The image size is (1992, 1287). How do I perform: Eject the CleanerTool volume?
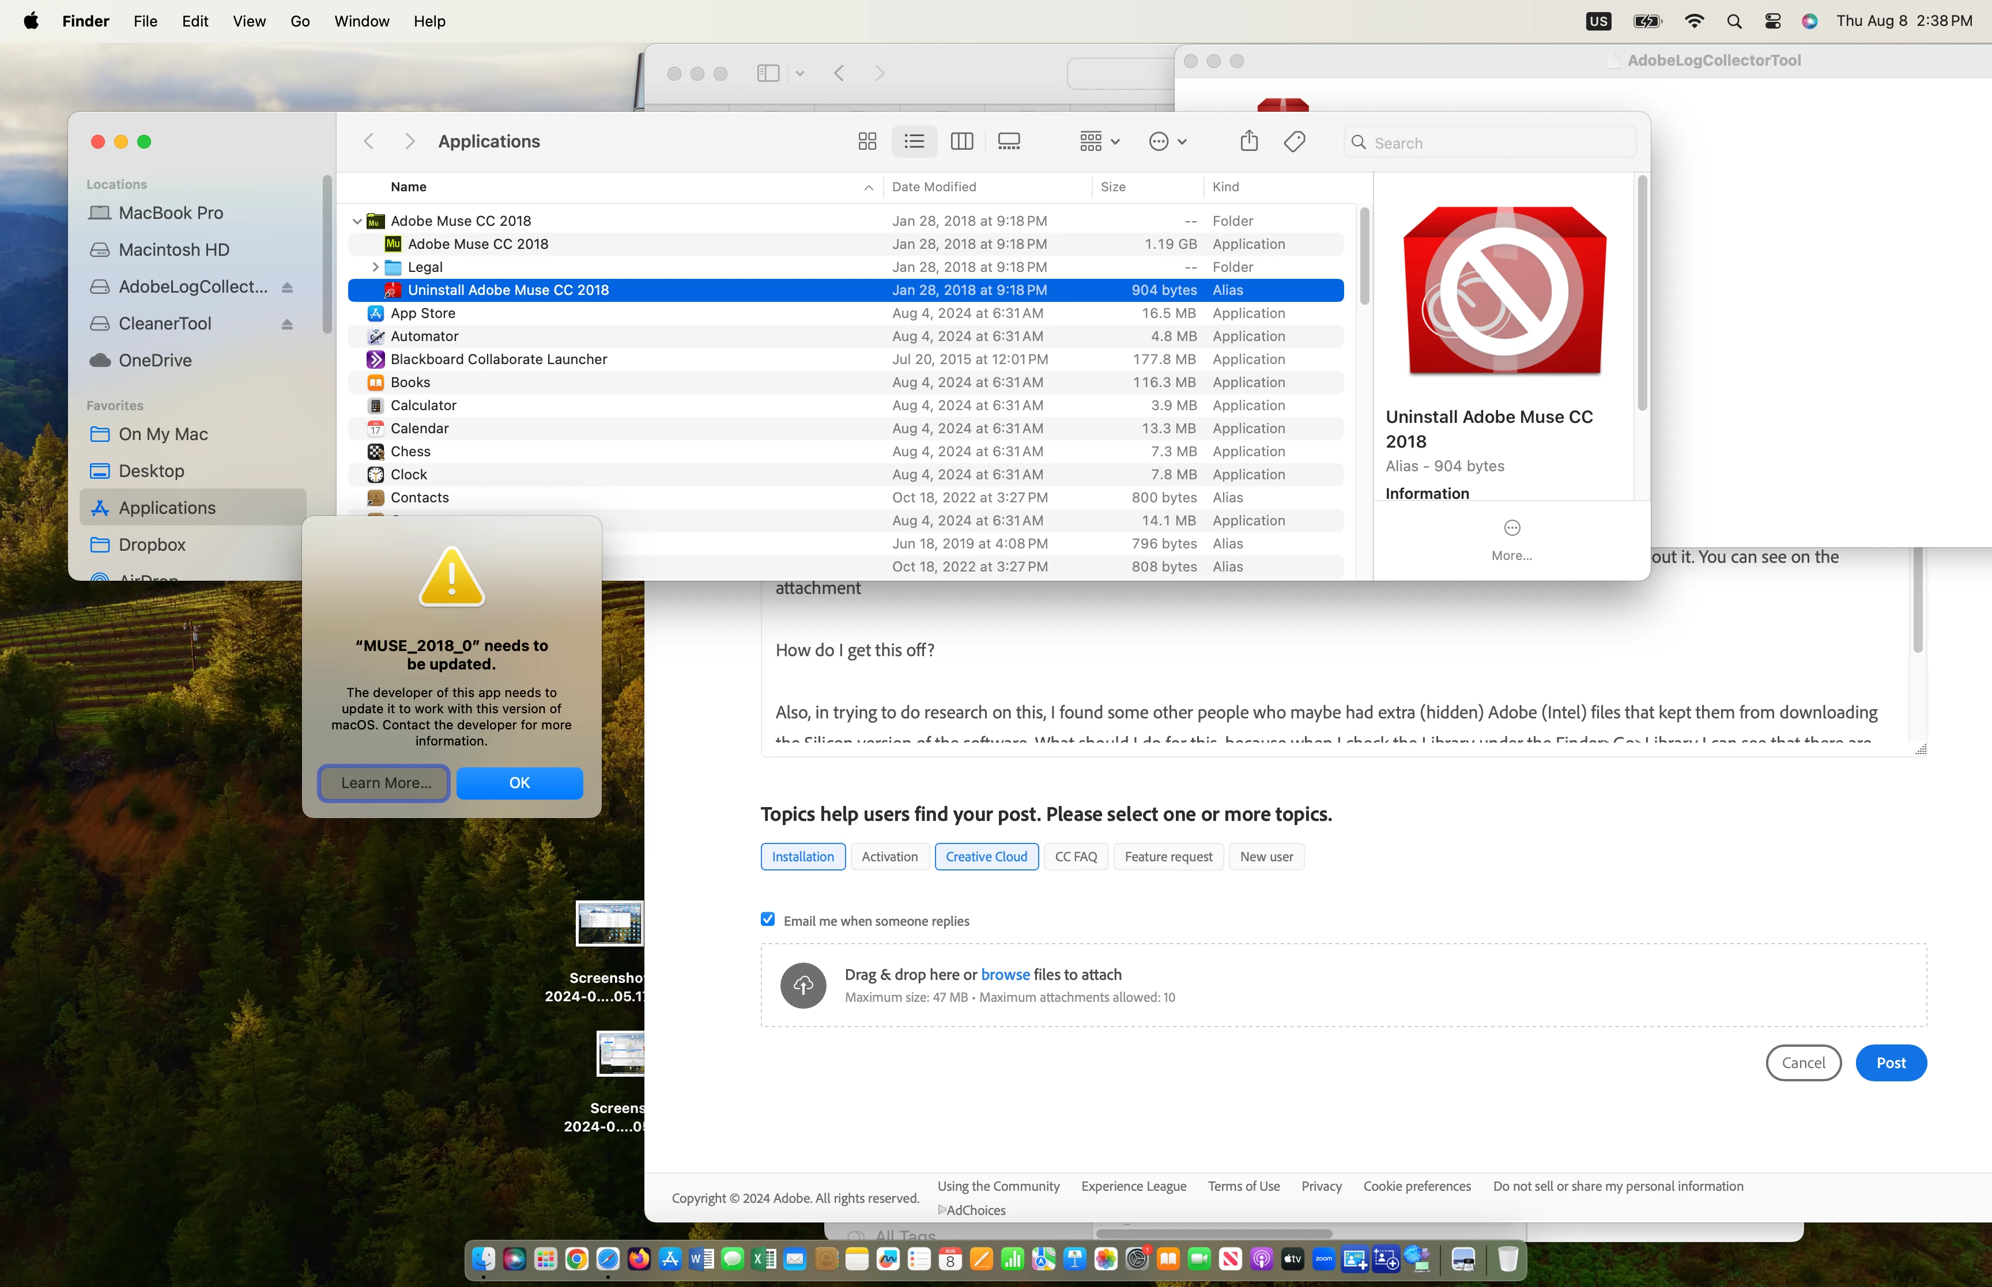[286, 324]
